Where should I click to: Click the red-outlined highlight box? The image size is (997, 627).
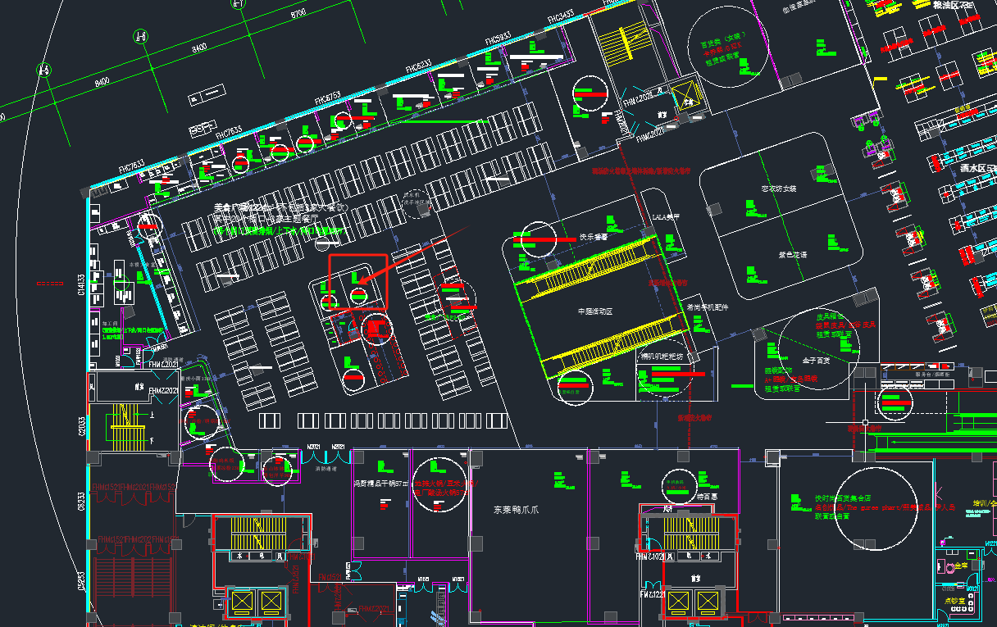pos(357,256)
